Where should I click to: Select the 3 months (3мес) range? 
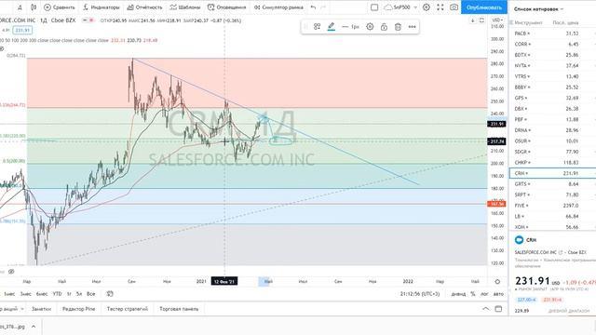26,294
